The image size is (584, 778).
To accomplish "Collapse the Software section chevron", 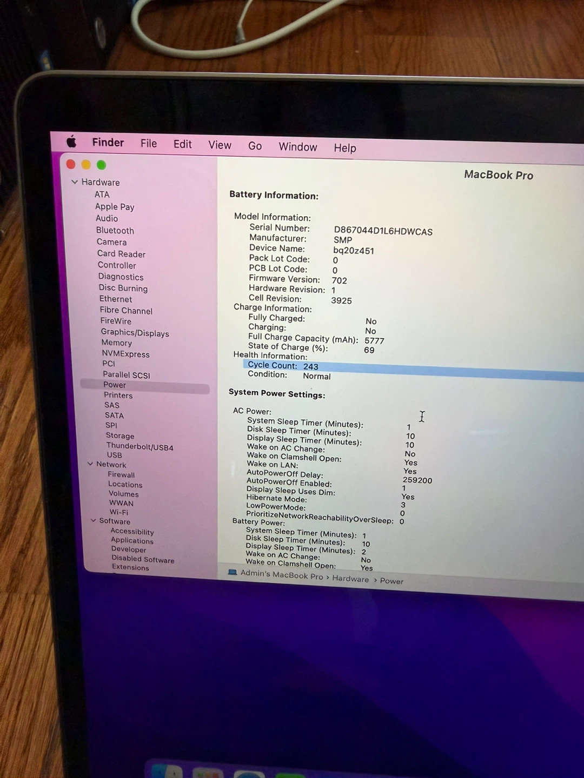I will [94, 521].
